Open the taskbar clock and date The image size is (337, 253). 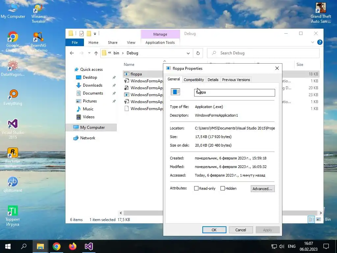point(308,246)
